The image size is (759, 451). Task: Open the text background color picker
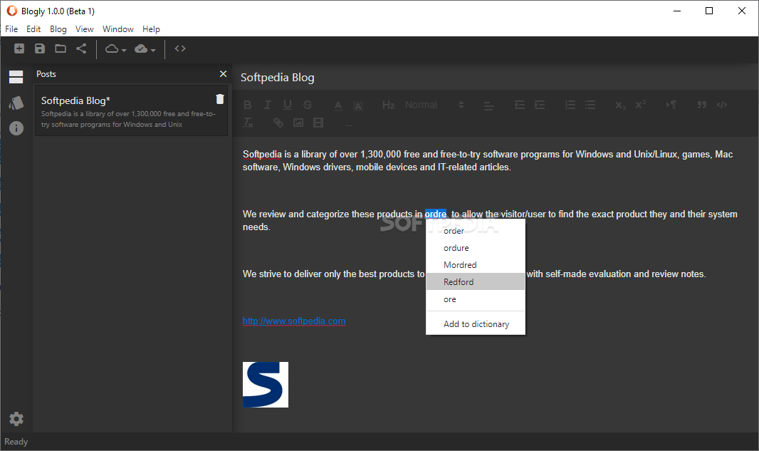[358, 105]
